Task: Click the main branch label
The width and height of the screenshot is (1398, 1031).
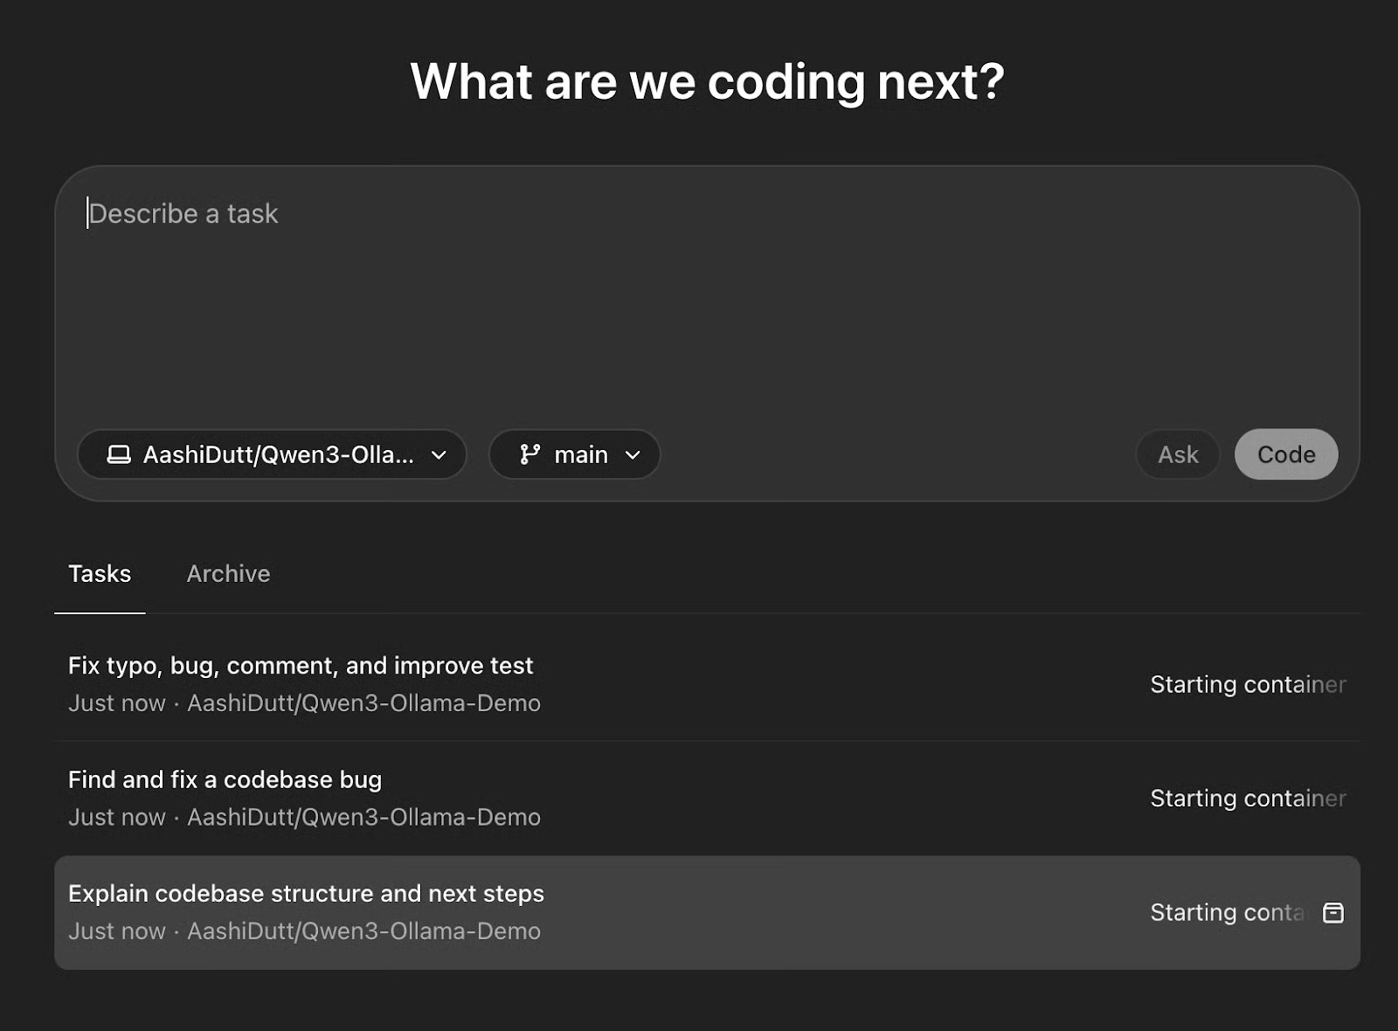Action: pyautogui.click(x=582, y=454)
